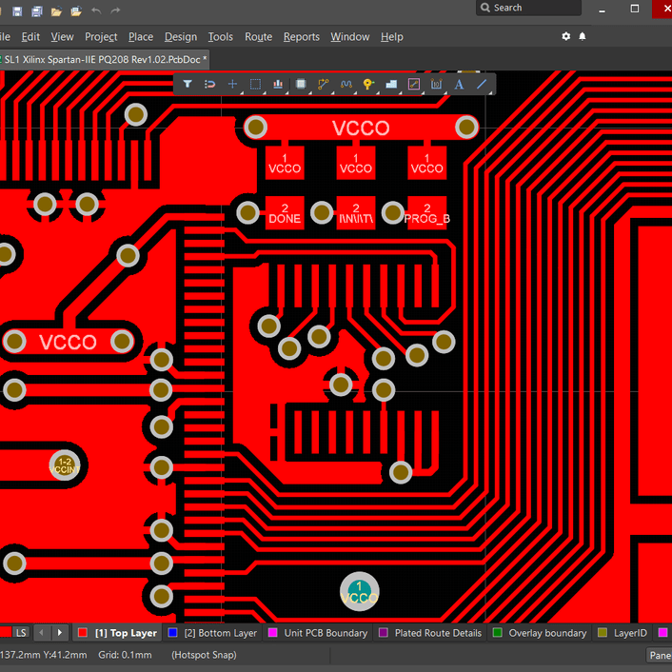672x672 pixels.
Task: Click the Align Objects tool icon
Action: [x=278, y=84]
